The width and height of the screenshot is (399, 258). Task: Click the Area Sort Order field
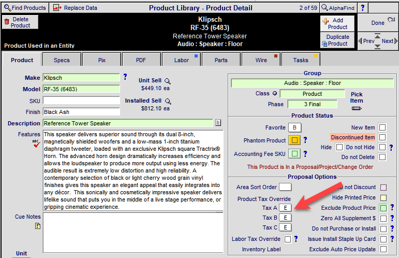click(285, 187)
